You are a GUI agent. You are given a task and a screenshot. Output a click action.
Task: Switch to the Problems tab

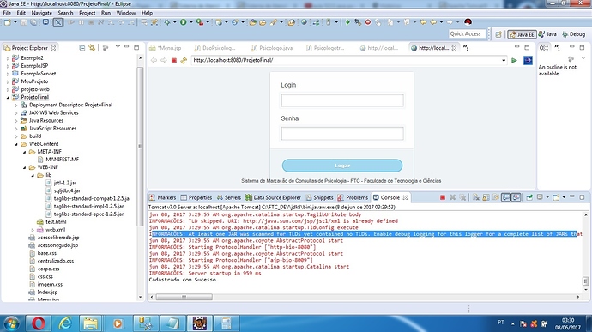click(353, 197)
